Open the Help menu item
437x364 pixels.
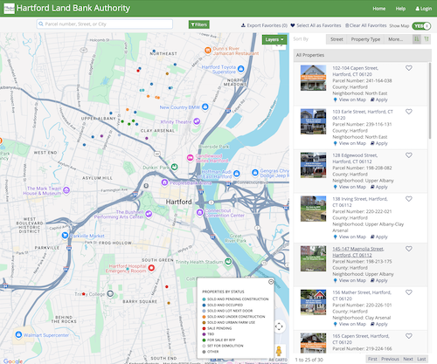coord(400,9)
